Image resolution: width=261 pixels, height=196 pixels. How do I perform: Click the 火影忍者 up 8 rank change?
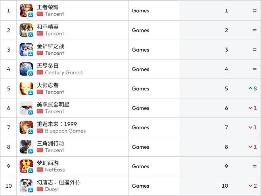pos(252,88)
